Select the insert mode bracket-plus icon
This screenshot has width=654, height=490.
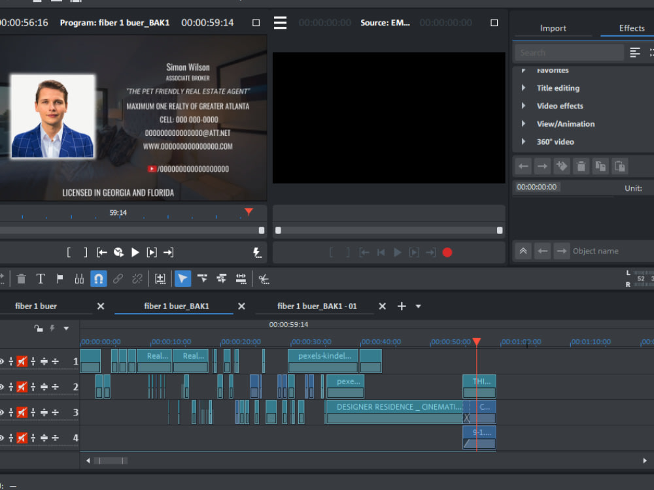[160, 279]
